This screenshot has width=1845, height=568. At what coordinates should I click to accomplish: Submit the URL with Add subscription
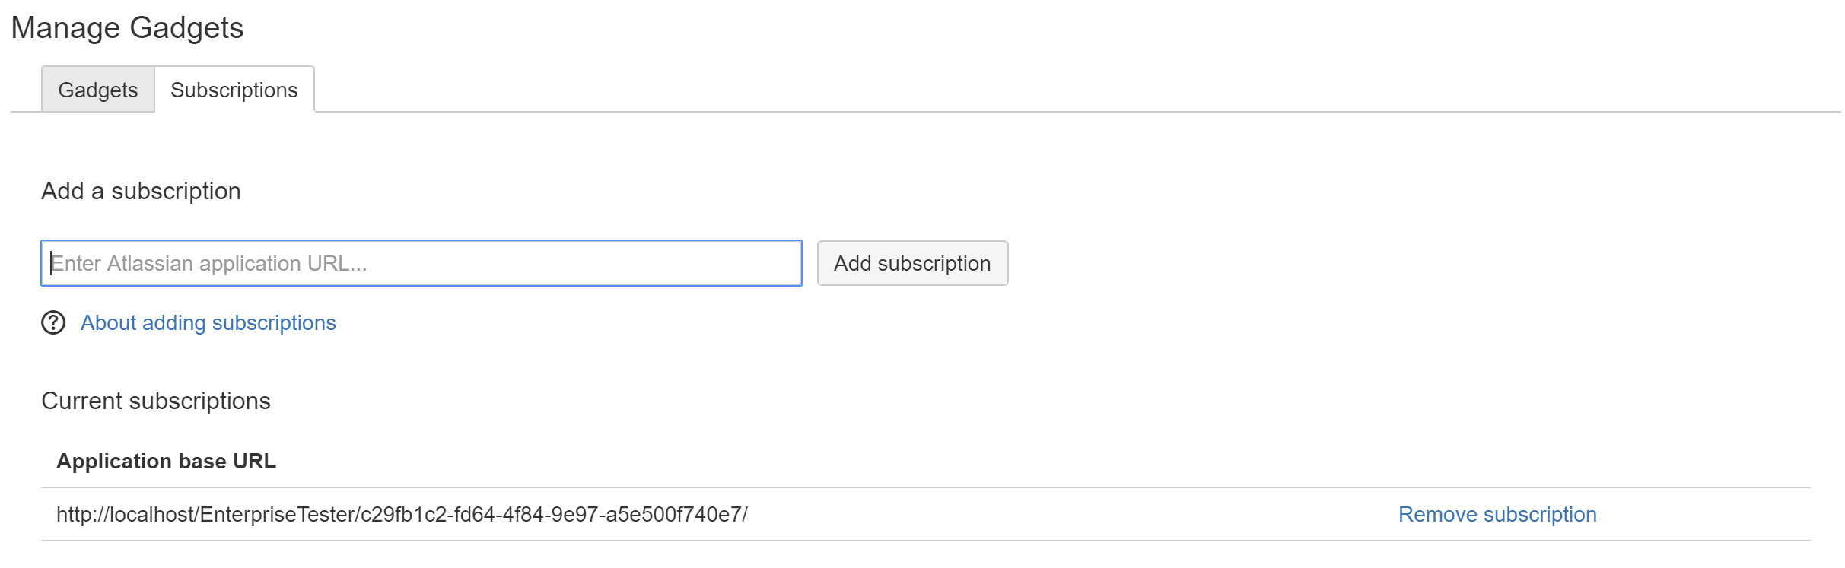coord(911,263)
